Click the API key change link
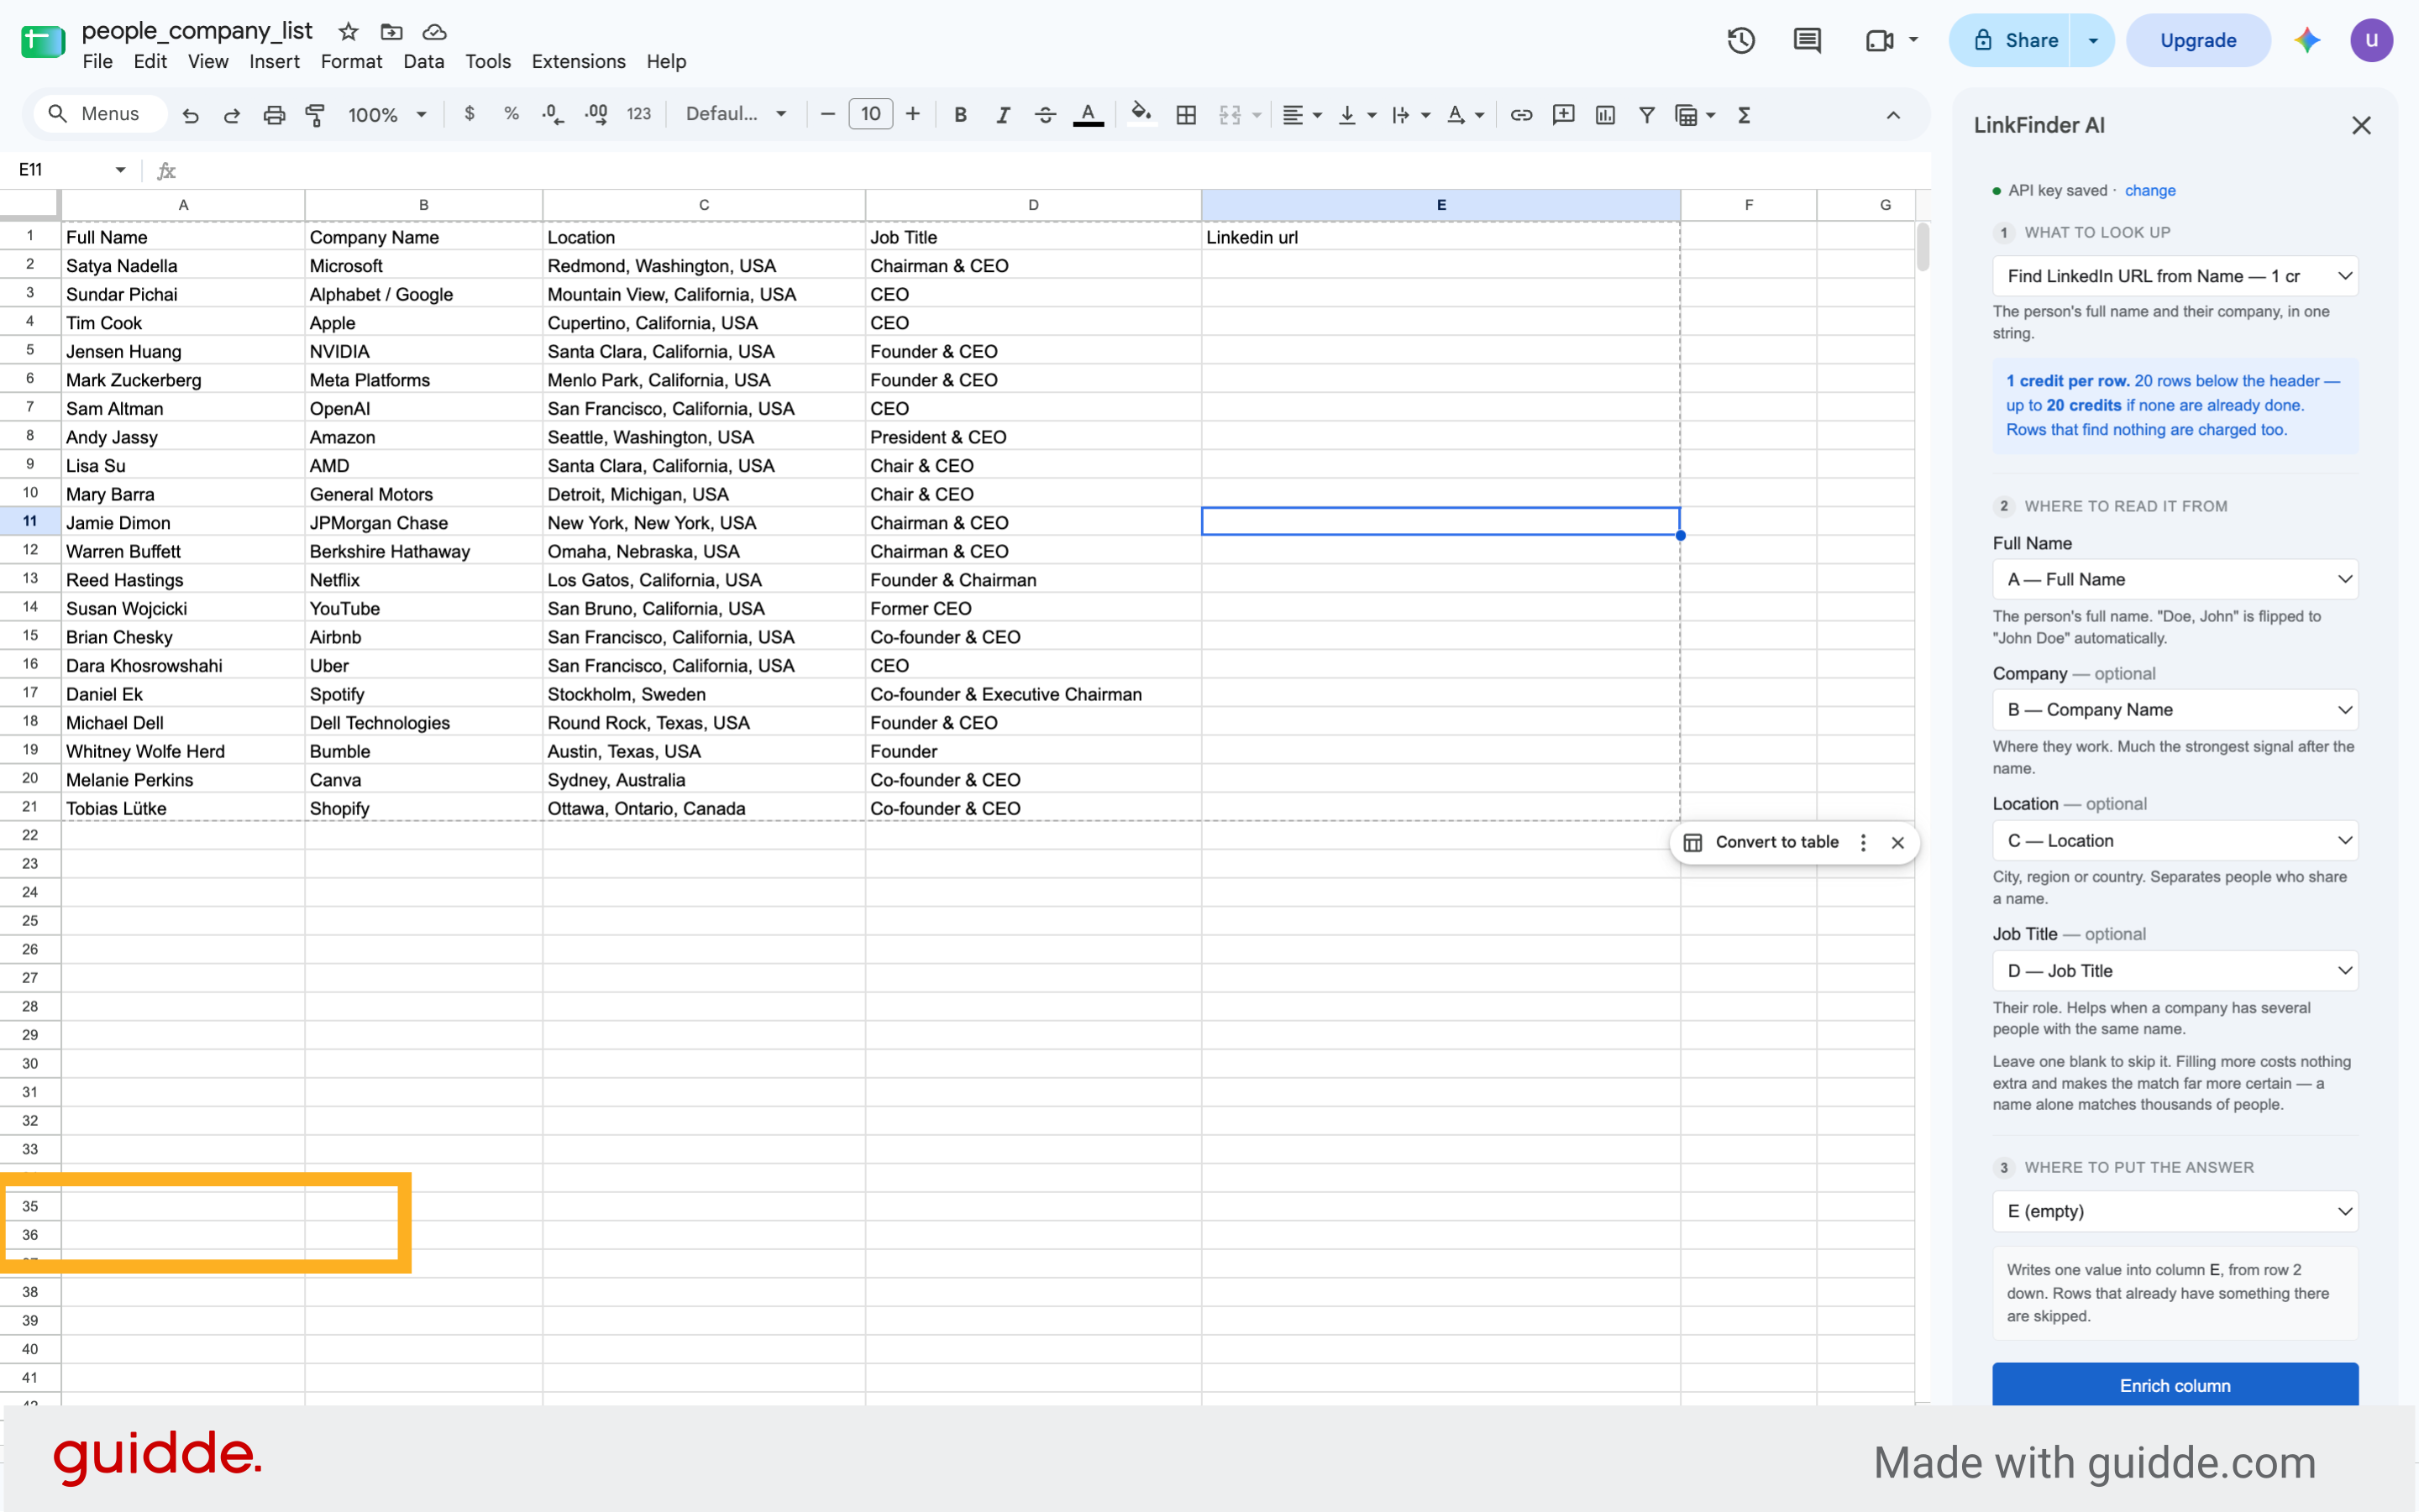The width and height of the screenshot is (2419, 1512). coord(2150,190)
